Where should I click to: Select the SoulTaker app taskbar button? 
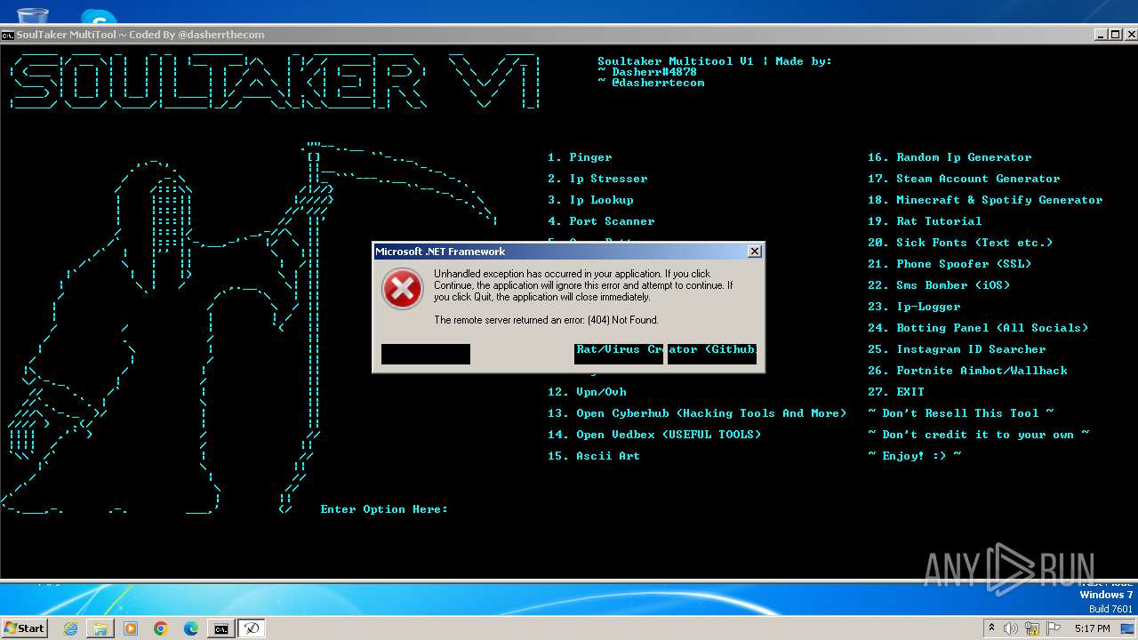(x=252, y=628)
